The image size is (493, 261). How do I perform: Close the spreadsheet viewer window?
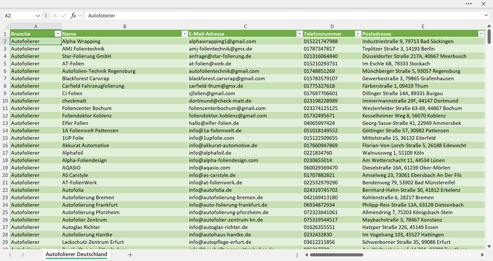483,4
